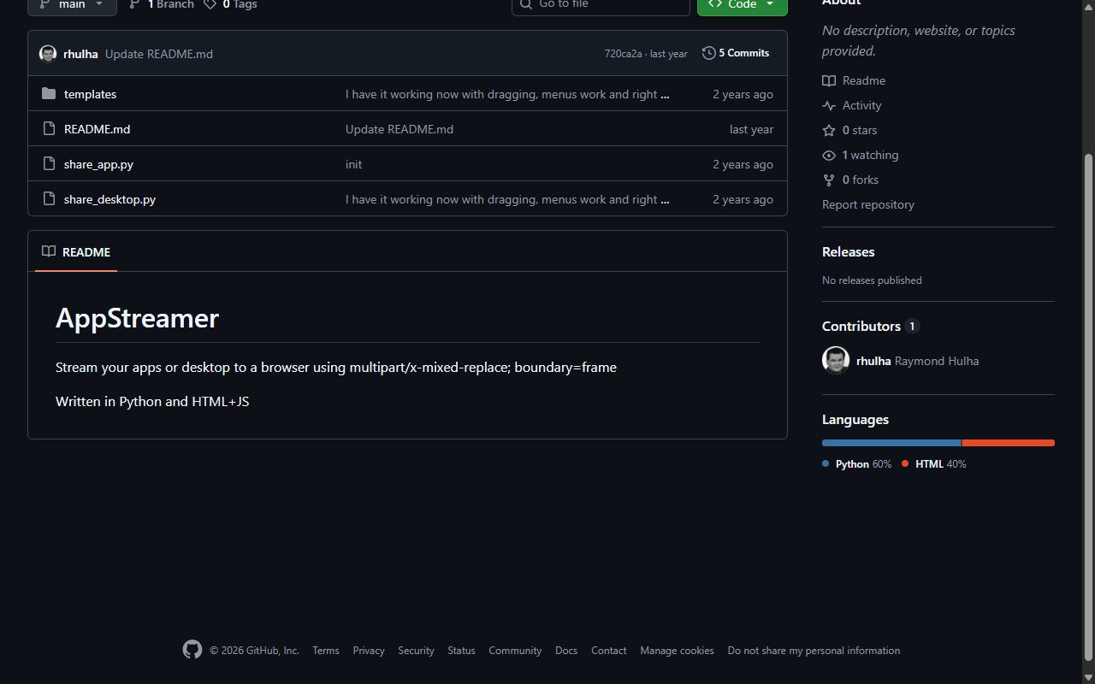This screenshot has height=684, width=1095.
Task: Click the book icon next to Readme
Action: point(829,80)
